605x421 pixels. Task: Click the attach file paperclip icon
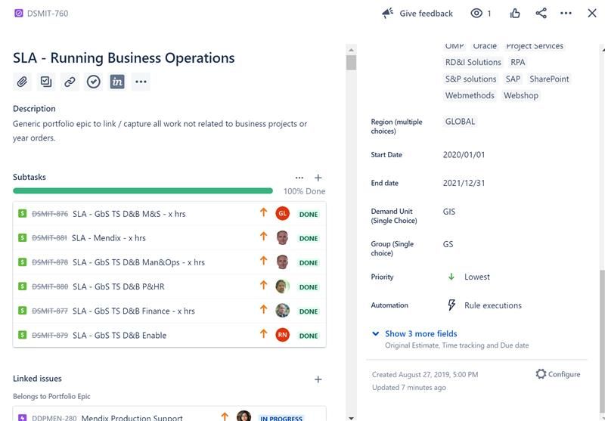[22, 82]
